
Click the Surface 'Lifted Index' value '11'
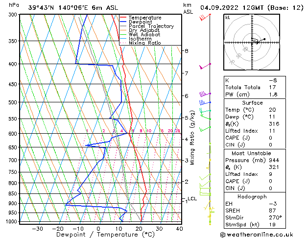(x=272, y=131)
